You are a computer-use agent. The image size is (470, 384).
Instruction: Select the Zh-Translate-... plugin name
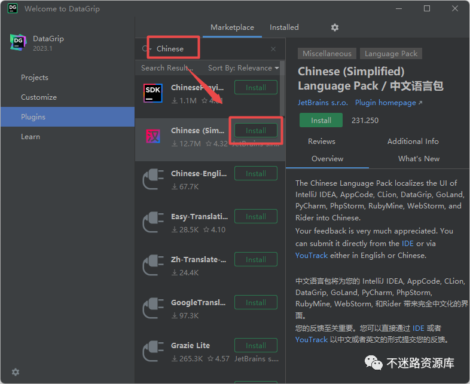199,260
